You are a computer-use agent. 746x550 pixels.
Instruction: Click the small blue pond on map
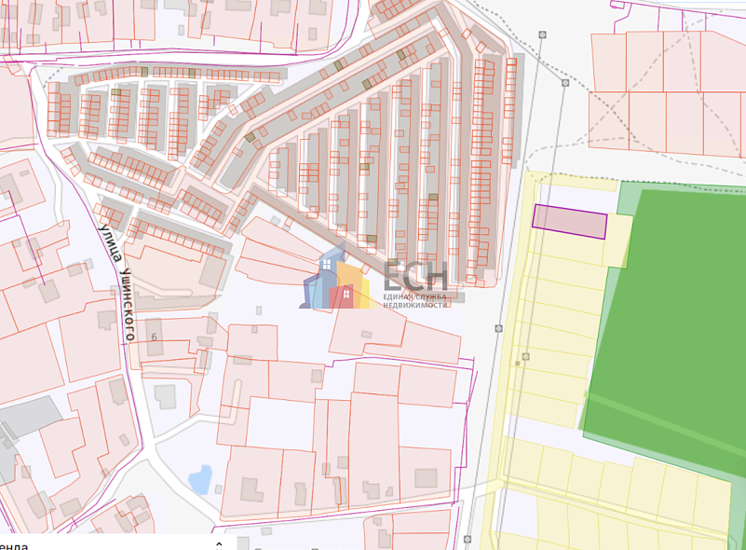pyautogui.click(x=199, y=480)
